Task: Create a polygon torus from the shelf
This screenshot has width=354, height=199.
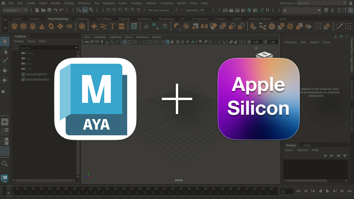Action: (x=51, y=26)
